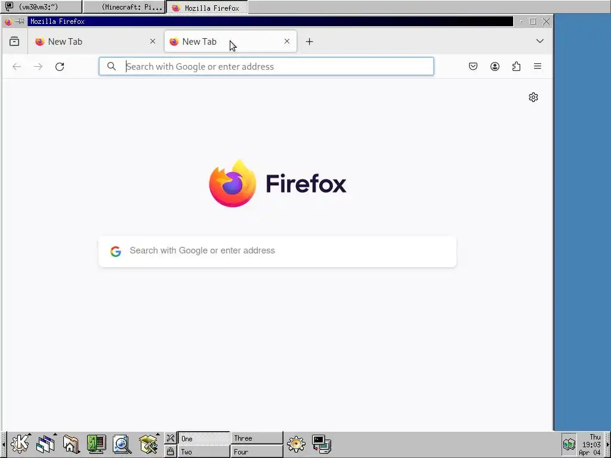Screen dimensions: 611x458
Task: Open the K menu launcher
Action: click(20, 444)
